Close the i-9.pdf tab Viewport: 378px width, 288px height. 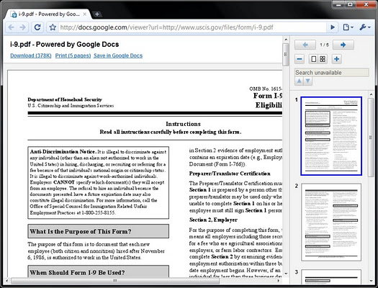pos(85,14)
